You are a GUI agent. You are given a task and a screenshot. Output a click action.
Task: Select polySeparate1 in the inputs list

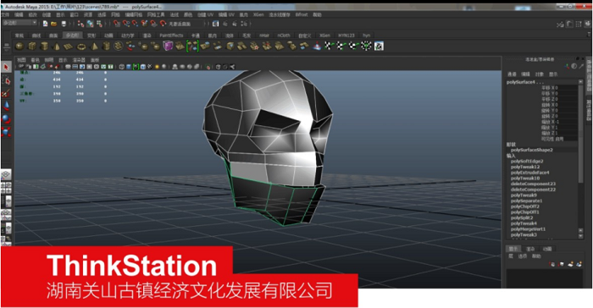(x=526, y=201)
